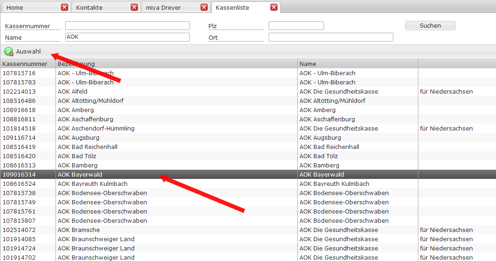Click the Suchen button

pos(430,25)
